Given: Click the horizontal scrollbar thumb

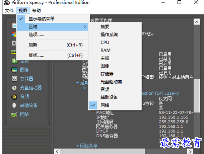Looking at the screenshot, I should 103,152.
